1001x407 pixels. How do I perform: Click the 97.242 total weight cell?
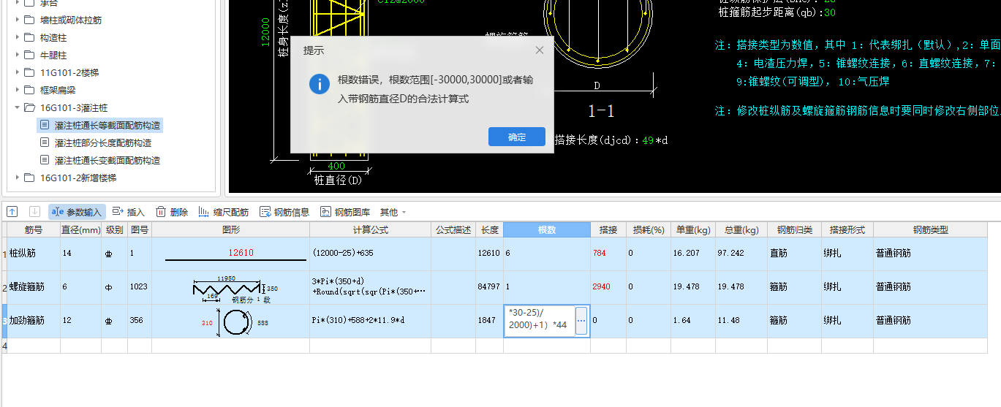tap(740, 254)
